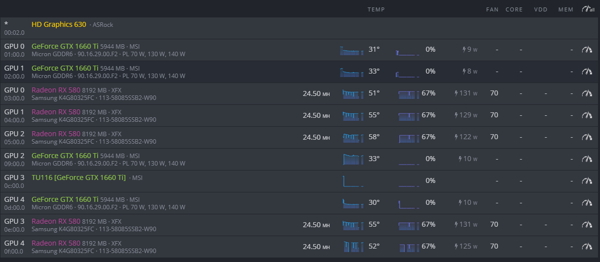Click temperature graph on 0f:00.0 Radeon row
The image size is (600, 262).
(x=353, y=246)
